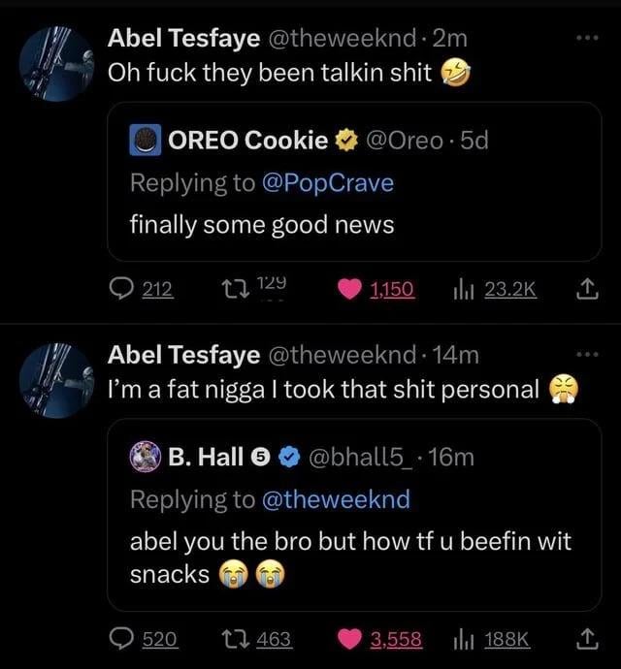Share the first tweet via share icon
The width and height of the screenshot is (621, 669).
click(x=586, y=288)
